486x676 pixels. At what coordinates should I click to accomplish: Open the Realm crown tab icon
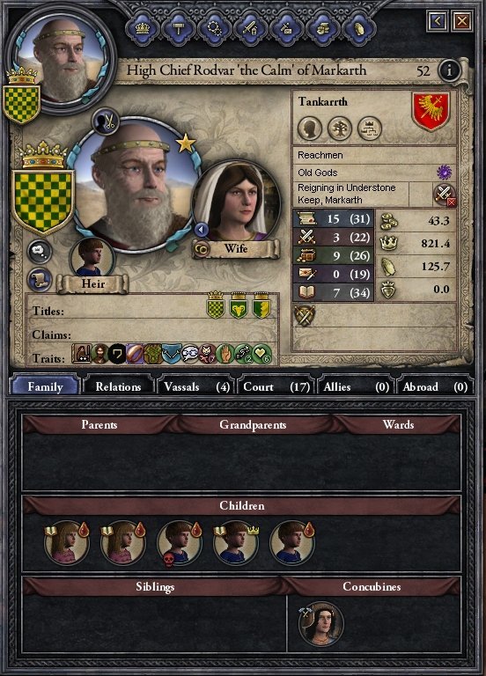[143, 28]
